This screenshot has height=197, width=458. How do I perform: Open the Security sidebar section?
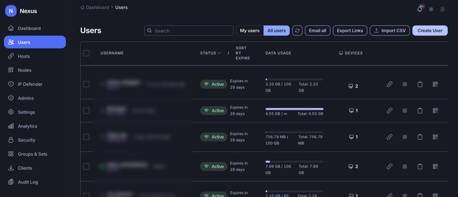coord(35,140)
